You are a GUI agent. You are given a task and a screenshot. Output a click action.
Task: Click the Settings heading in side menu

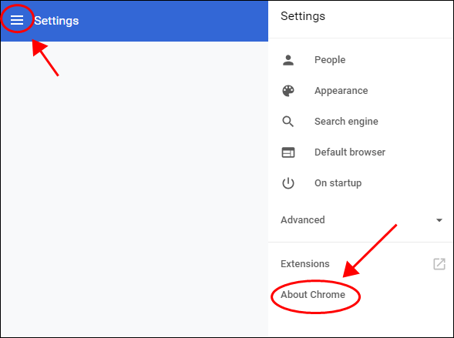pos(303,16)
